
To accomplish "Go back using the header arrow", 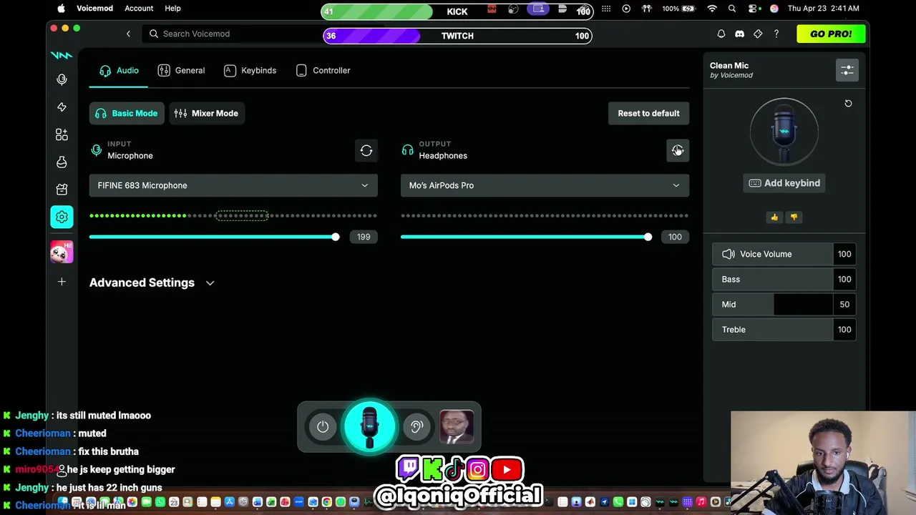I will (128, 34).
